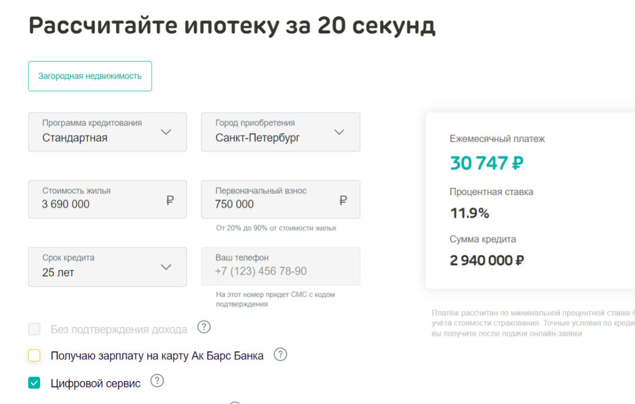The height and width of the screenshot is (404, 635).
Task: Open help icon next to Ак Барс Банка option
Action: 280,354
